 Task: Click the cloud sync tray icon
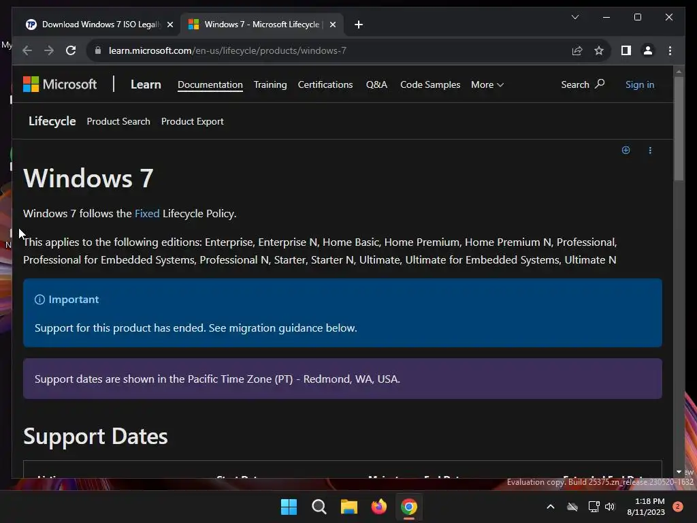[572, 507]
